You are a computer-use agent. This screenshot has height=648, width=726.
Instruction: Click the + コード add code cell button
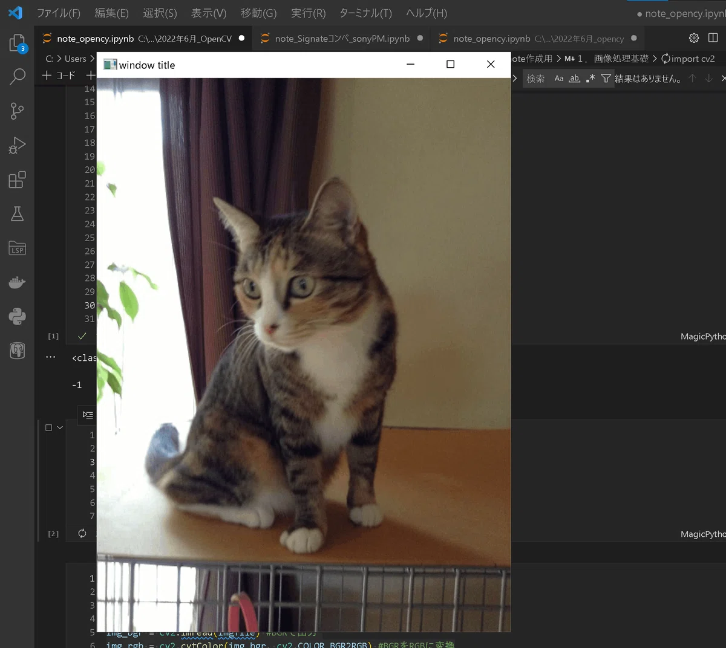59,75
